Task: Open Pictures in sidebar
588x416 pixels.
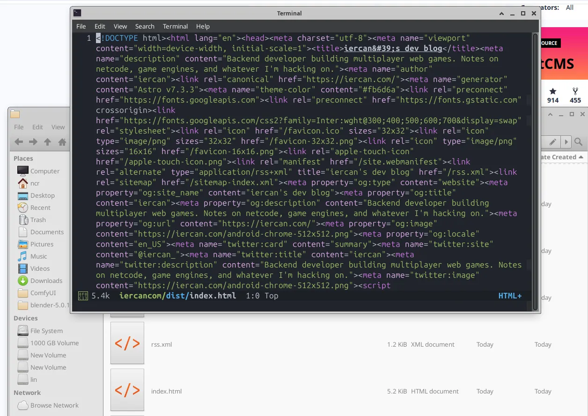Action: click(36, 244)
